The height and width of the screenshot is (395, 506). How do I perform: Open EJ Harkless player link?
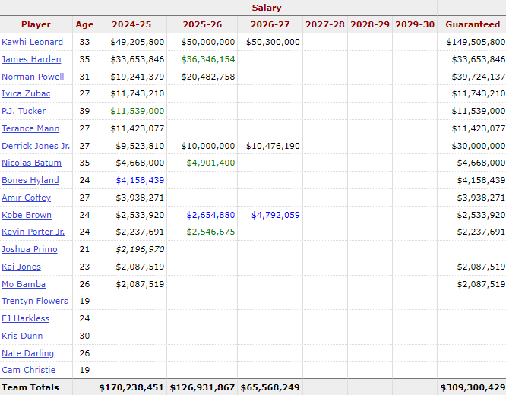pos(26,318)
